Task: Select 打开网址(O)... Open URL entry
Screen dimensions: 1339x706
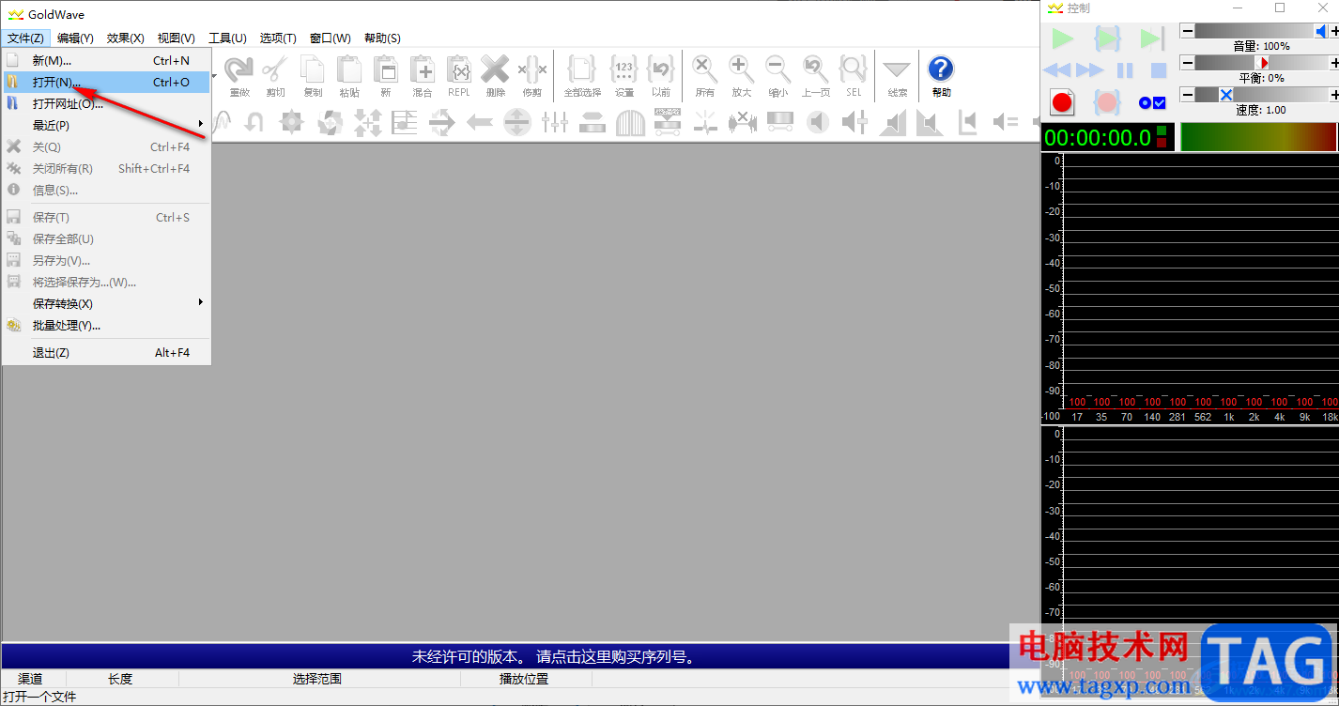Action: point(106,103)
